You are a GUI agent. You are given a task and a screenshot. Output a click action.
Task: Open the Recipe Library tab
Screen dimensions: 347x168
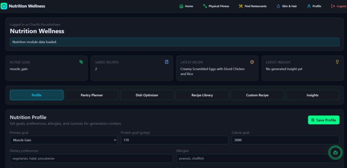(202, 95)
